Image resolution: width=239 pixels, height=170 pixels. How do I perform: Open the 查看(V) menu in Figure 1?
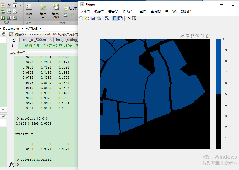[114, 12]
